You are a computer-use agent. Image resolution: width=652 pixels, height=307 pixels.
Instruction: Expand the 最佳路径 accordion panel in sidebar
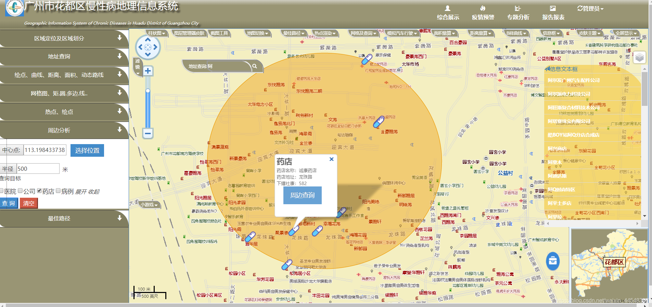(64, 218)
